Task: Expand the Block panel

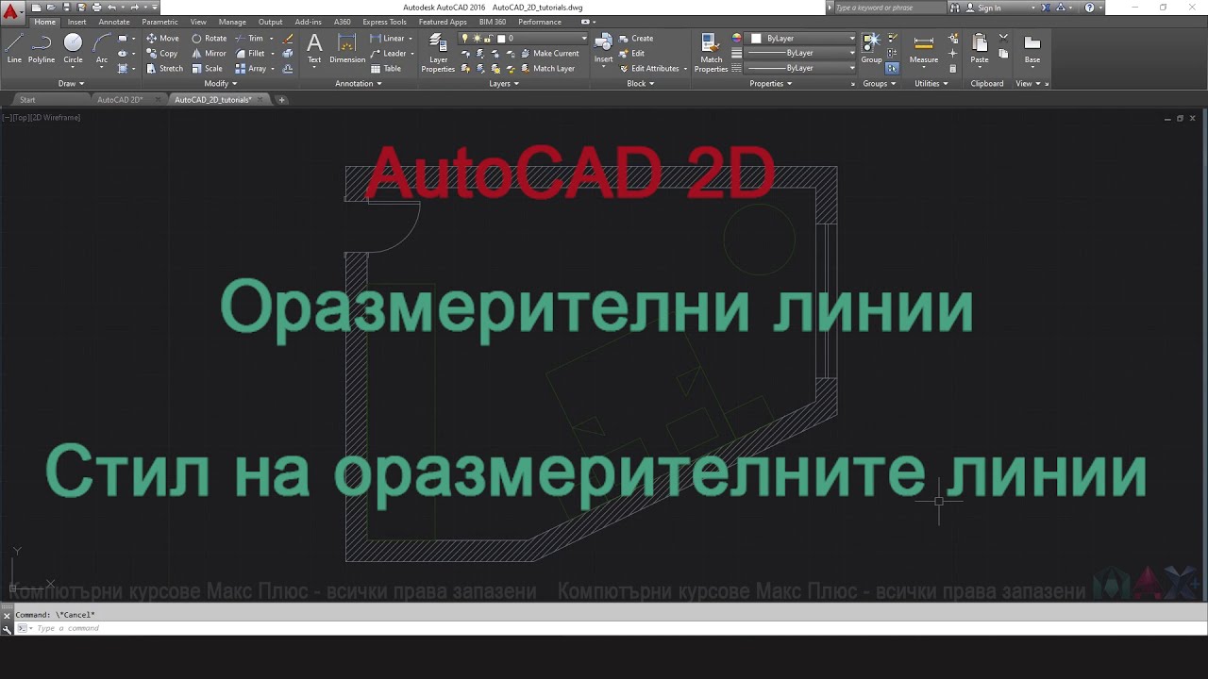Action: click(641, 83)
